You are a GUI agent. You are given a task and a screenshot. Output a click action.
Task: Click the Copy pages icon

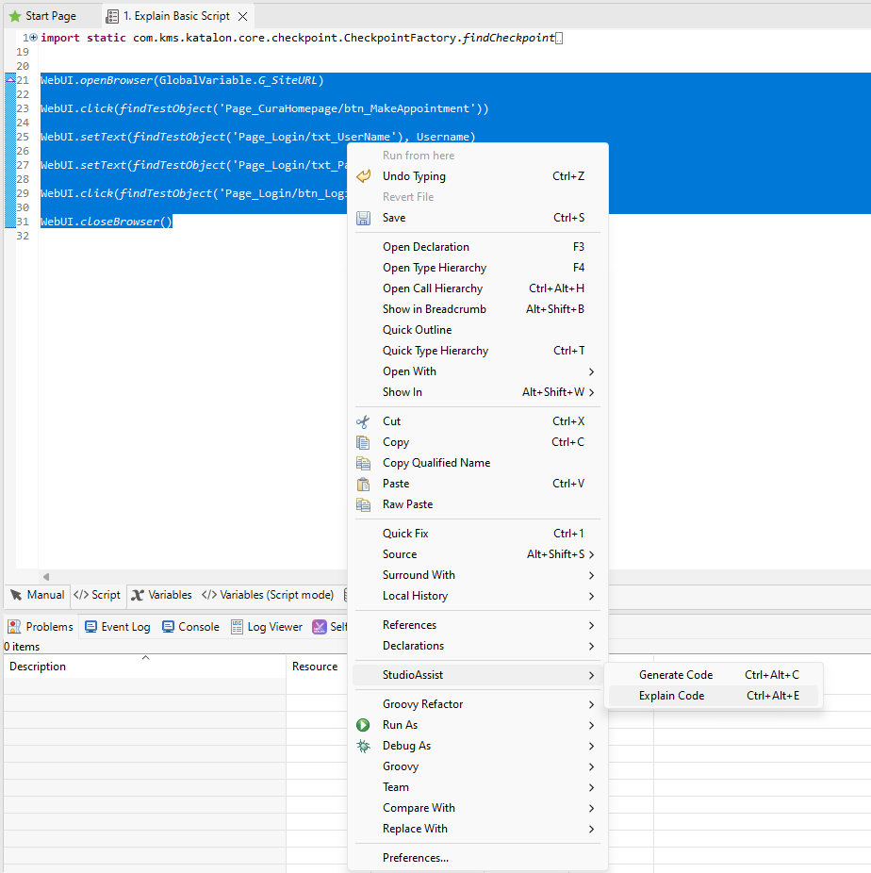363,442
